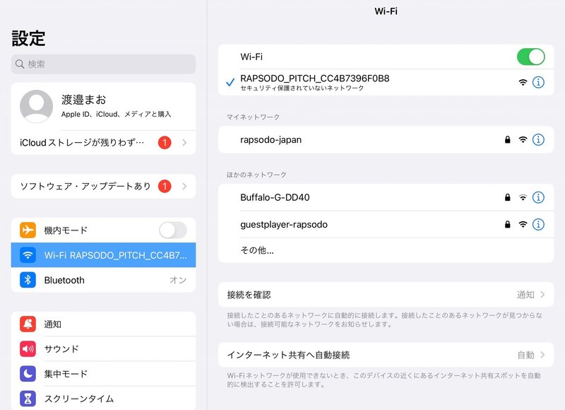
Task: Click the 自動 value in インターネット共有
Action: (525, 355)
